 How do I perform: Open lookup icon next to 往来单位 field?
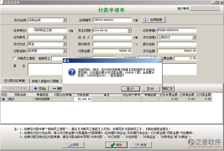pyautogui.click(x=71, y=30)
